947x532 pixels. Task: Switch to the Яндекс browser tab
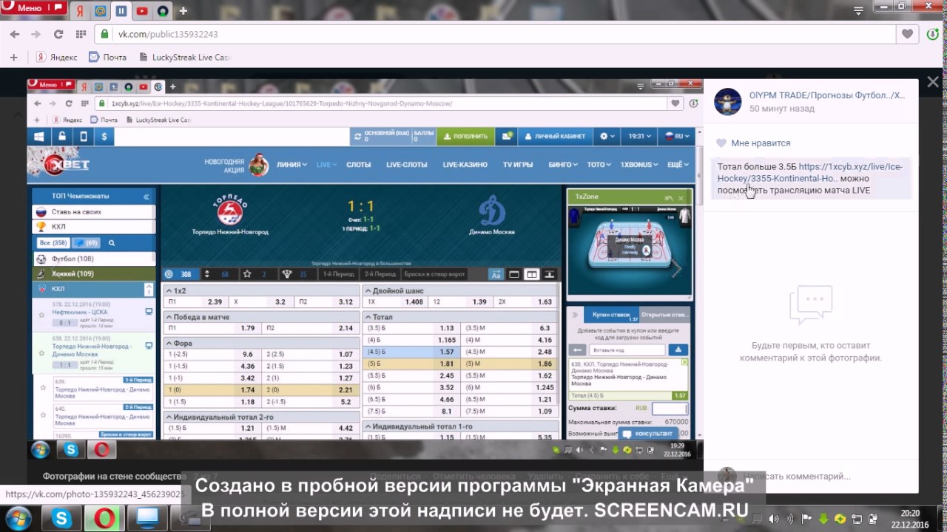point(80,11)
